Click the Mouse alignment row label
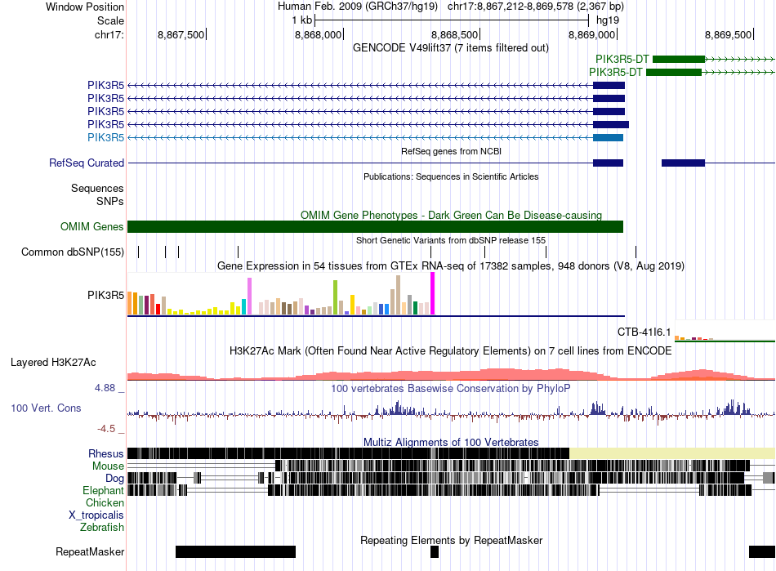The width and height of the screenshot is (776, 571). click(108, 466)
